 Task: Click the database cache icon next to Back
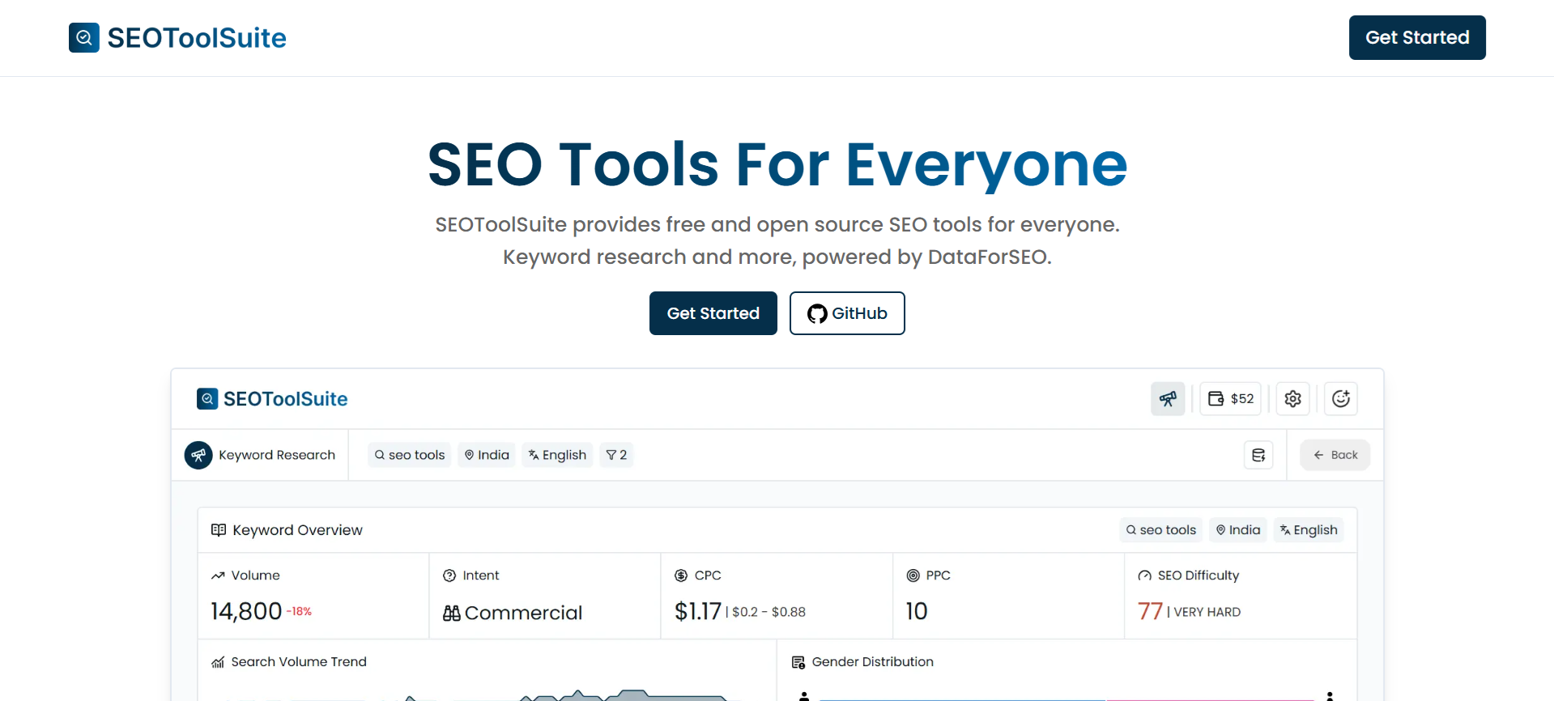click(x=1258, y=454)
